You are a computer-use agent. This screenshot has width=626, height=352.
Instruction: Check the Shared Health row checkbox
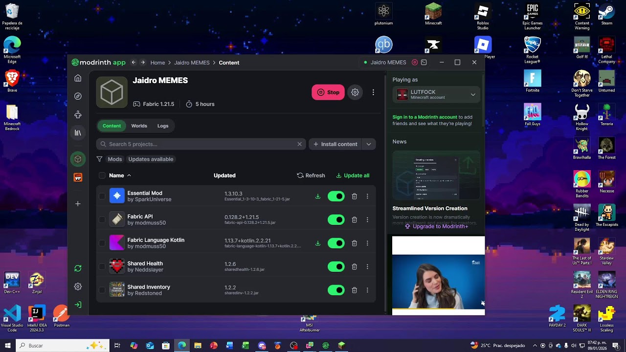tap(102, 266)
